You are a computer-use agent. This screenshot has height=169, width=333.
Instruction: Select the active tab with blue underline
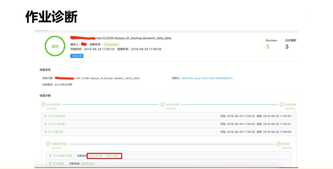tap(41, 30)
